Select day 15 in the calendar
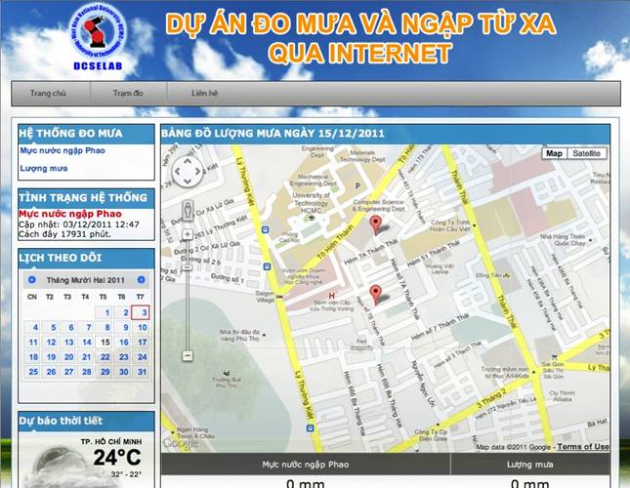 click(x=105, y=343)
